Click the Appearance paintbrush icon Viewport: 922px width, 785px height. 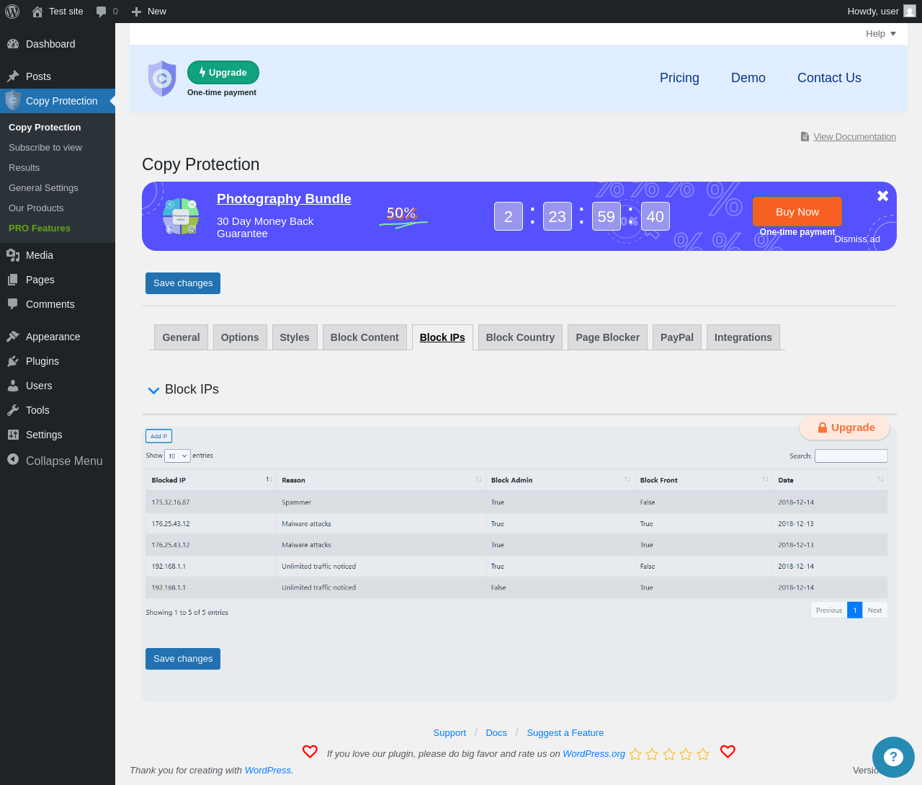click(x=13, y=337)
